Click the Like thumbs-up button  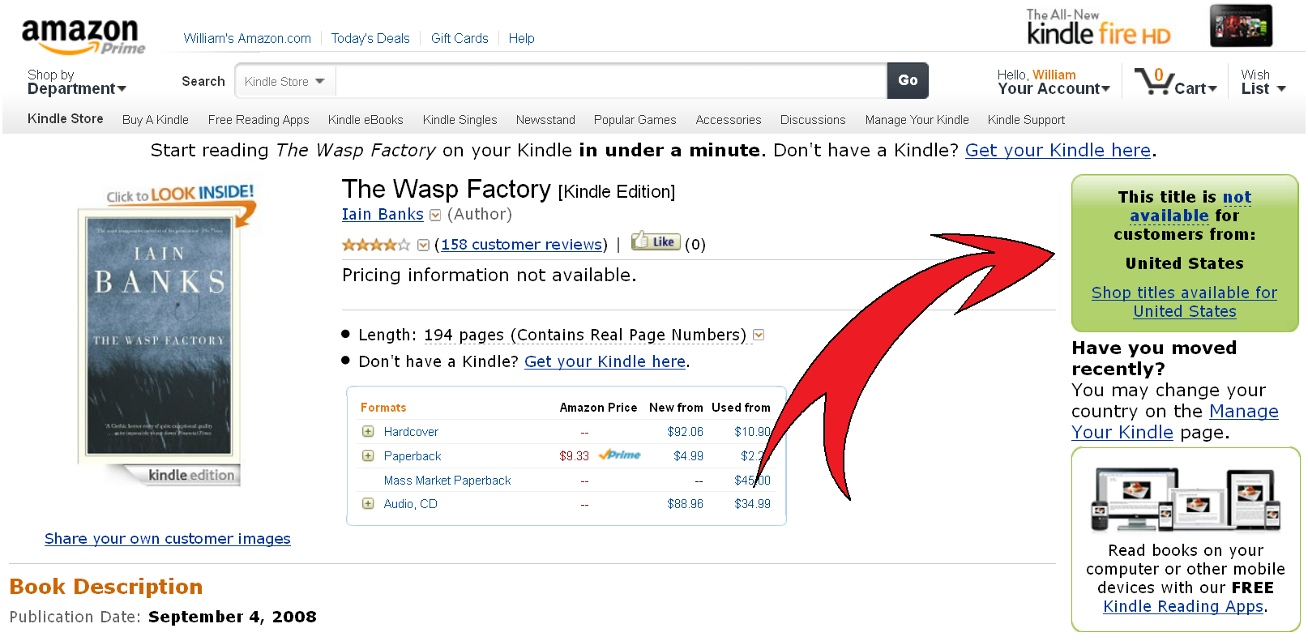click(655, 241)
